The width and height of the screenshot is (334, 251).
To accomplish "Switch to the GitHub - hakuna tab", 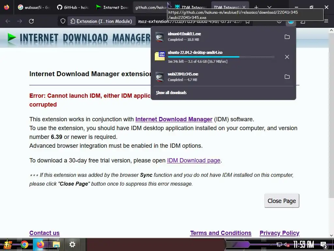I will (x=73, y=7).
